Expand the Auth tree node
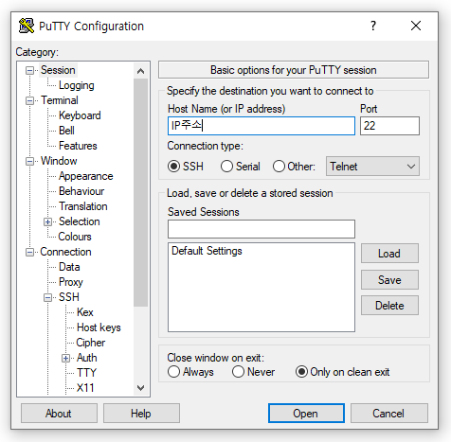451x442 pixels. (65, 358)
